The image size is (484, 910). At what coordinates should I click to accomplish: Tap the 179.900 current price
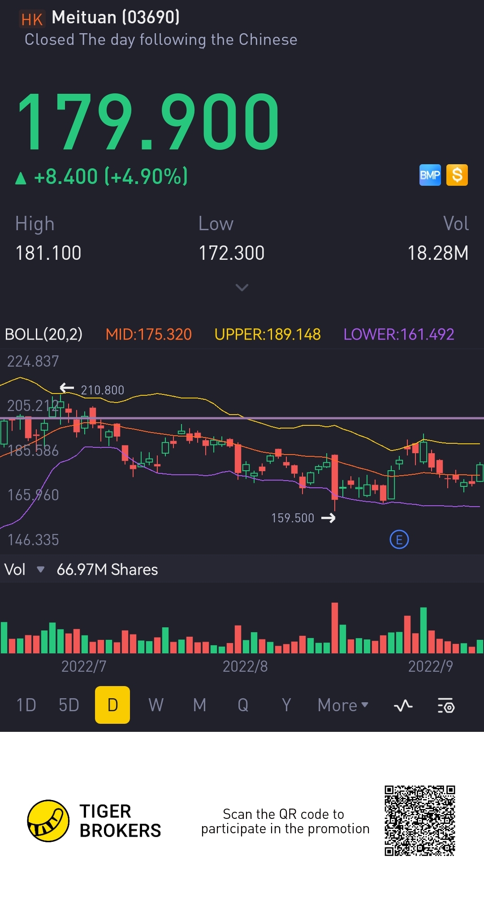[148, 121]
